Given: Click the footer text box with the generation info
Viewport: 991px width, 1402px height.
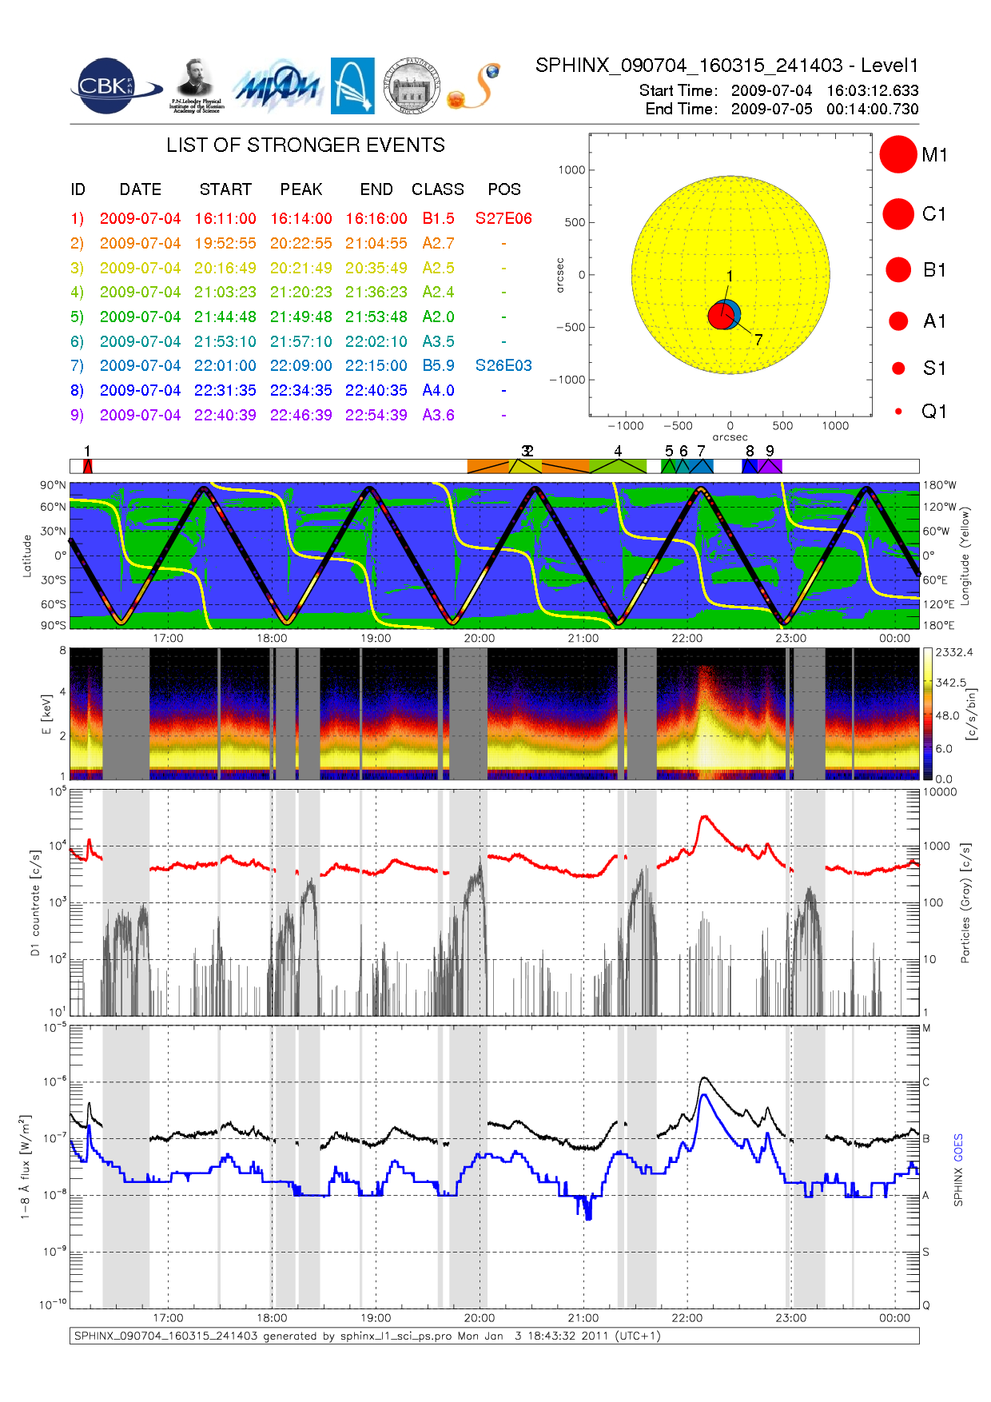Looking at the screenshot, I should [494, 1336].
